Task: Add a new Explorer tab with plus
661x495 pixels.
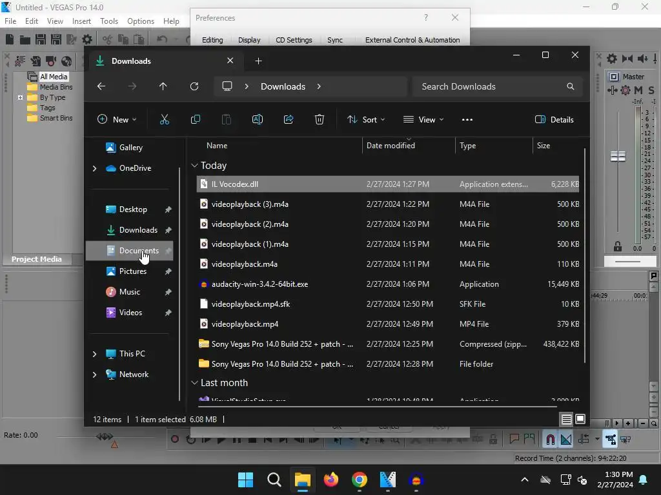Action: [258, 61]
